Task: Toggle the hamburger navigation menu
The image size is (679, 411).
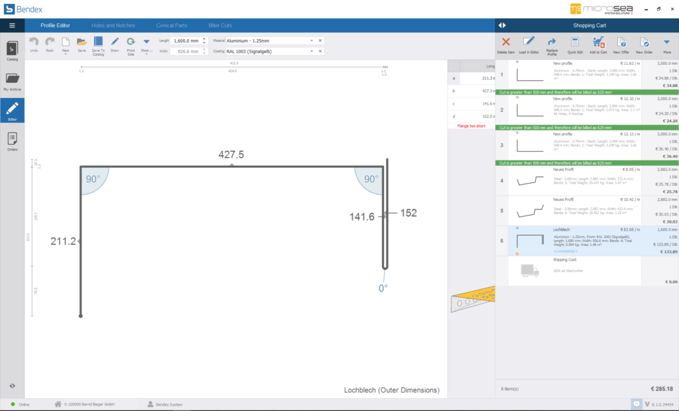Action: 12,25
